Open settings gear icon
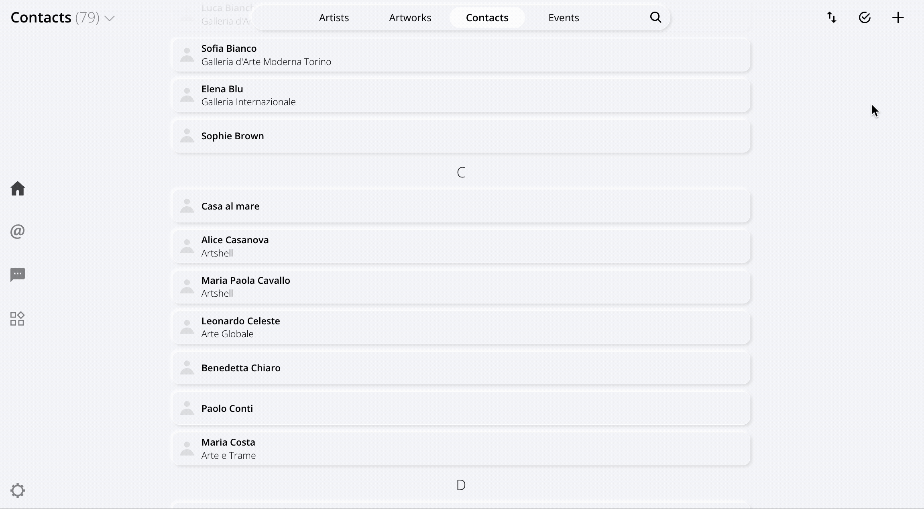The height and width of the screenshot is (509, 924). (x=18, y=491)
